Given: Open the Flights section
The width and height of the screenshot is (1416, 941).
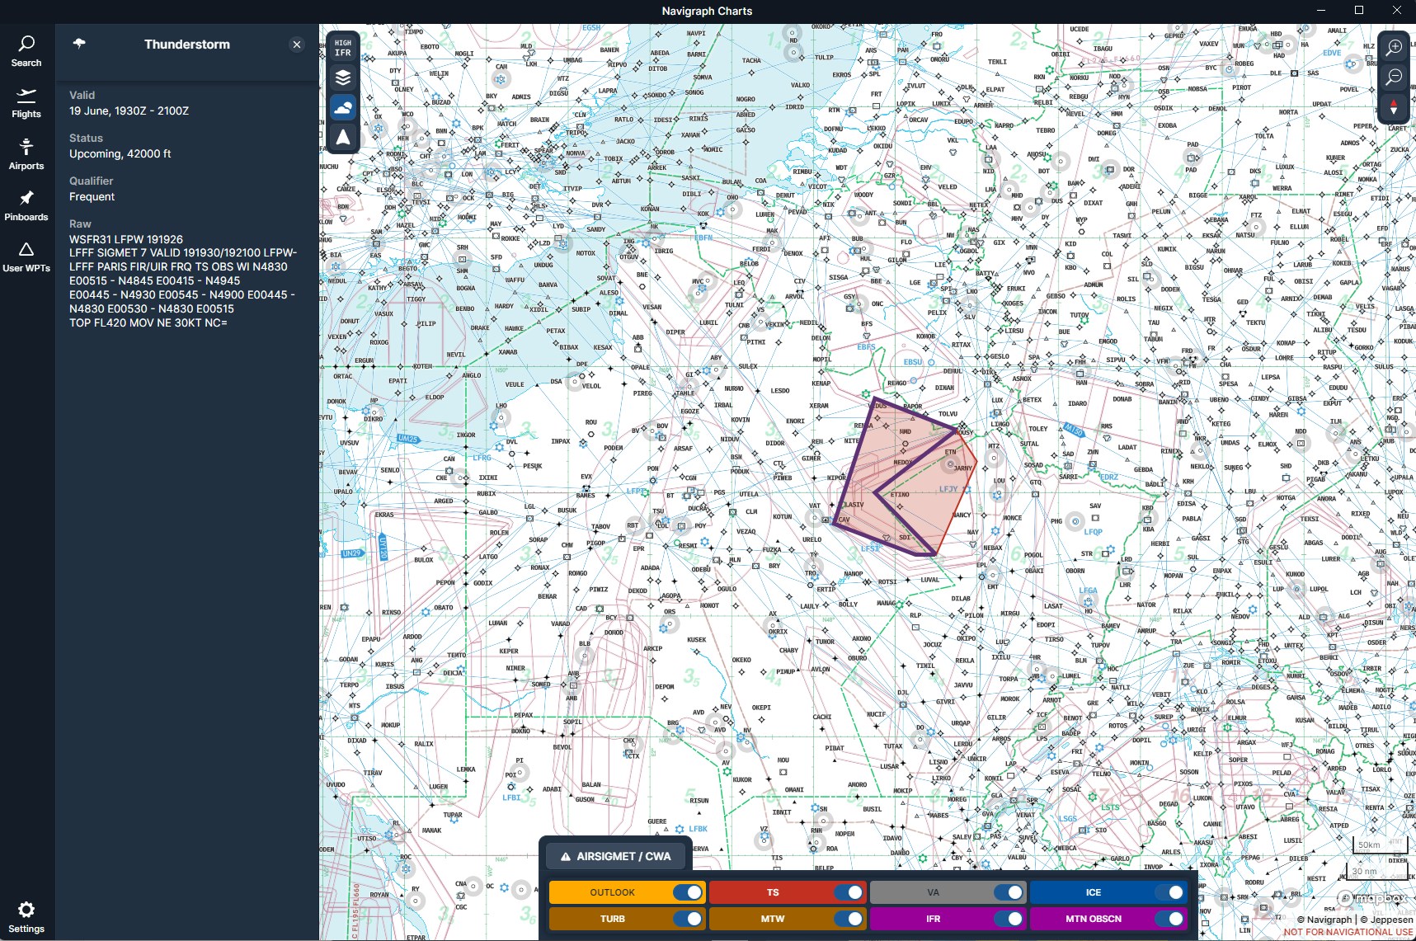Looking at the screenshot, I should click(26, 103).
